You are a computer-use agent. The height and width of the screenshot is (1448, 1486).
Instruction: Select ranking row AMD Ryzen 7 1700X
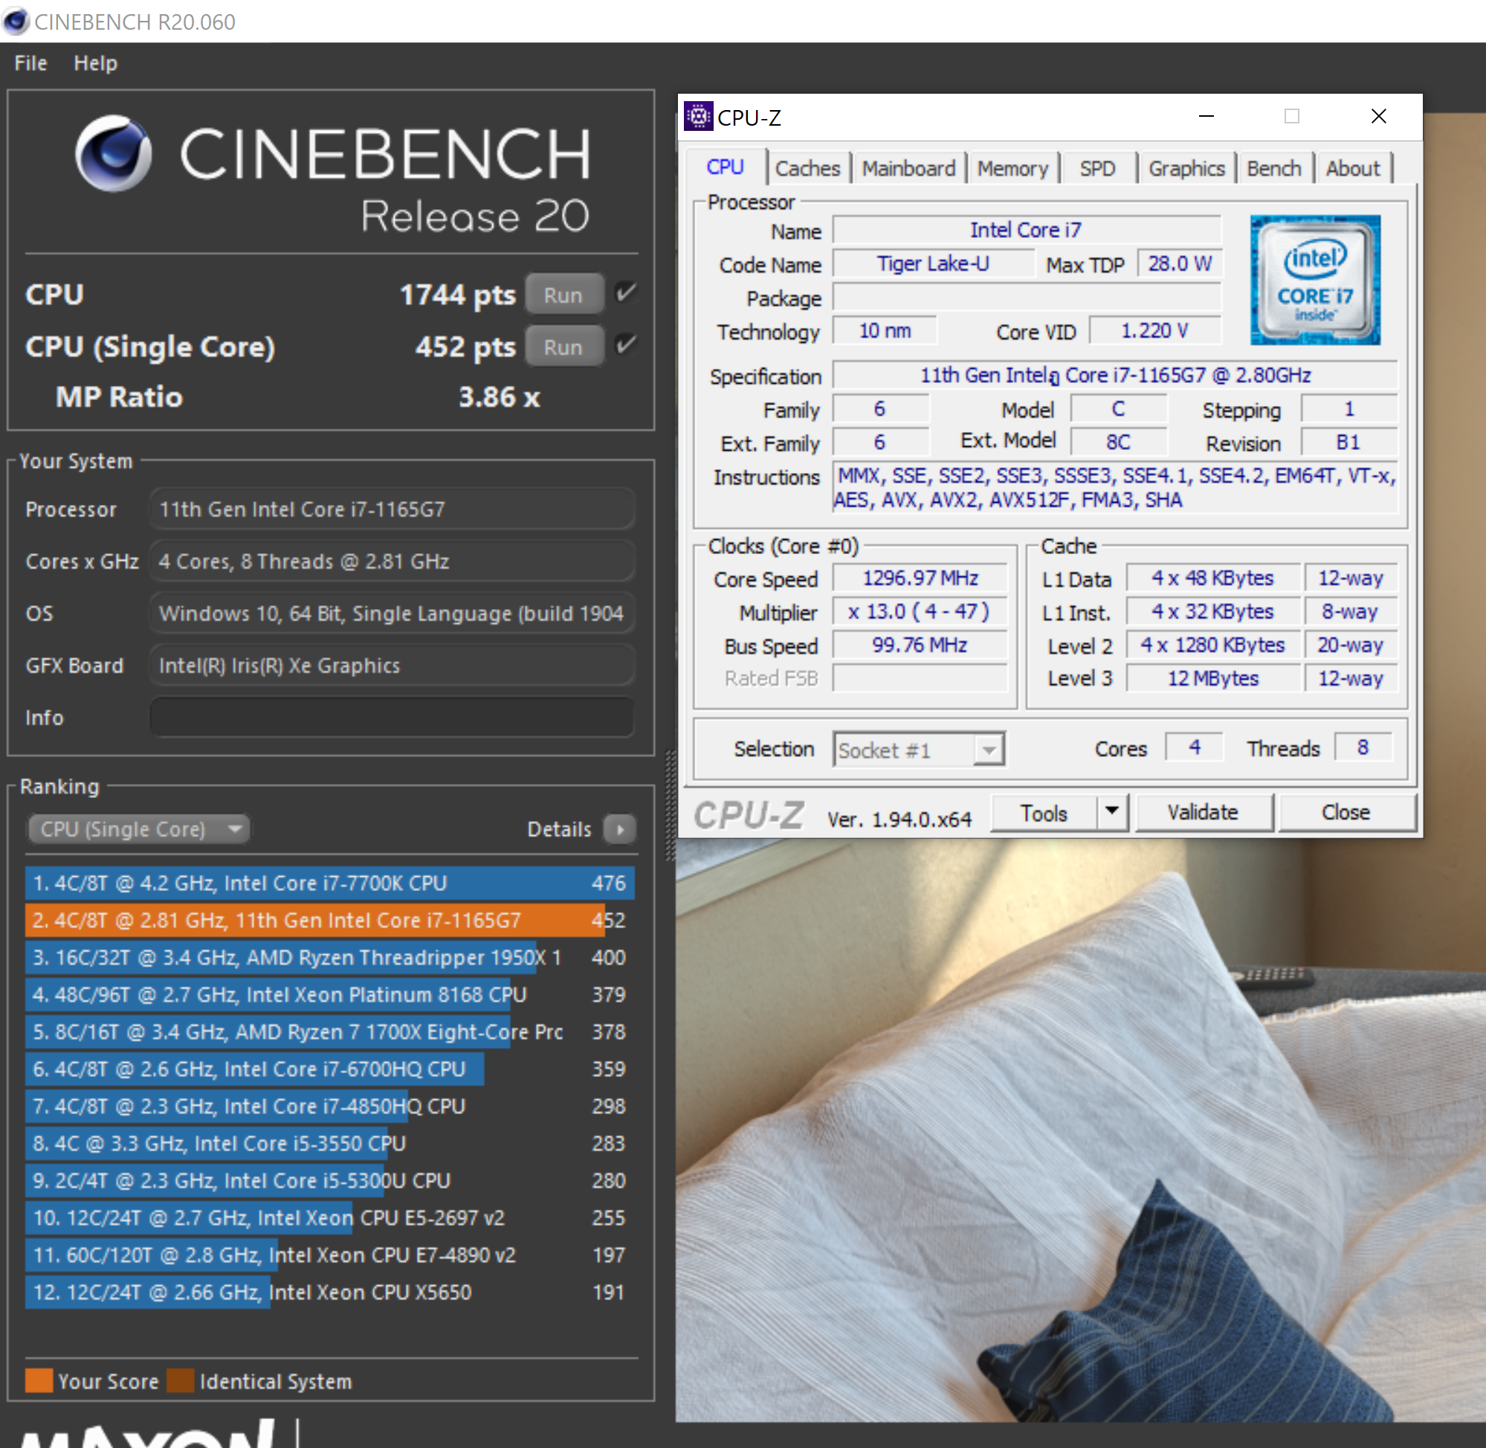tap(330, 1032)
